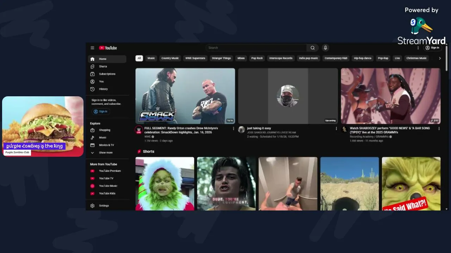Image resolution: width=451 pixels, height=253 pixels.
Task: Open the 'Said What?!' Grinch Short
Action: pos(411,184)
